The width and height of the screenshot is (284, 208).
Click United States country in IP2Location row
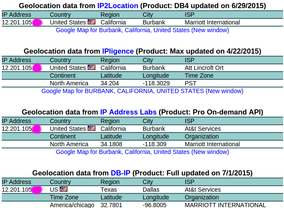pyautogui.click(x=68, y=22)
